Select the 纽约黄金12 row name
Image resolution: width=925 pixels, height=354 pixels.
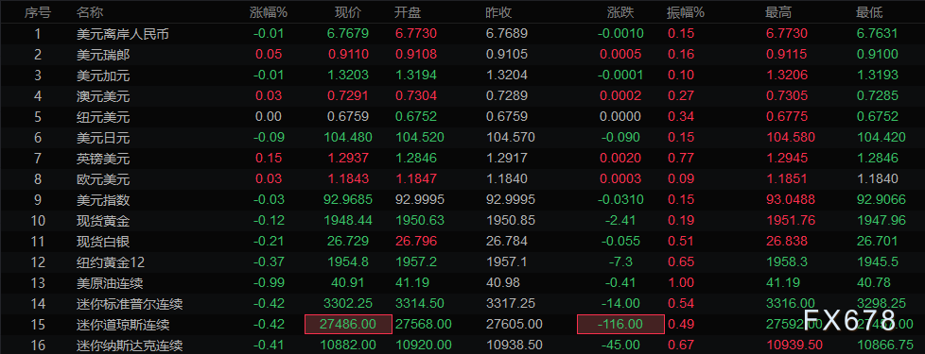click(111, 262)
